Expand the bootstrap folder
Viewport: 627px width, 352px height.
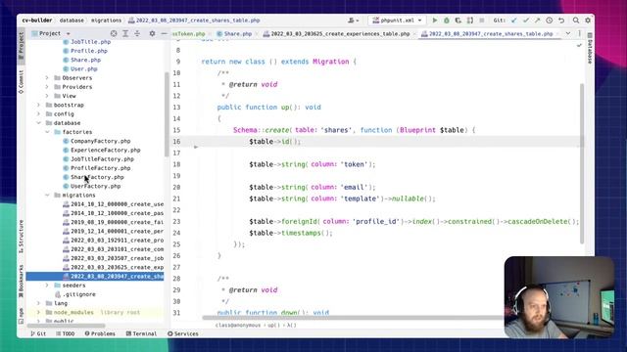point(39,105)
